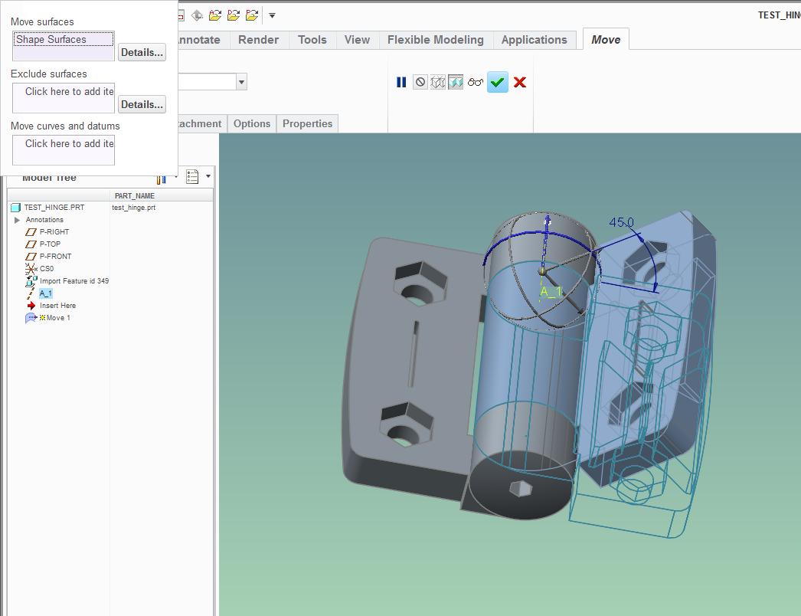Click test_hinge.prt part name cell

(x=134, y=208)
